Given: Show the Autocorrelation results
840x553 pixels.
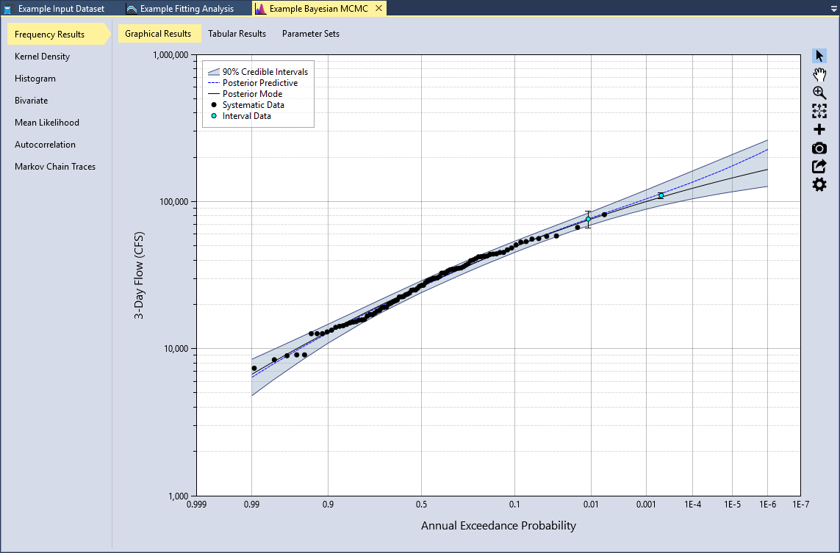Looking at the screenshot, I should tap(45, 144).
